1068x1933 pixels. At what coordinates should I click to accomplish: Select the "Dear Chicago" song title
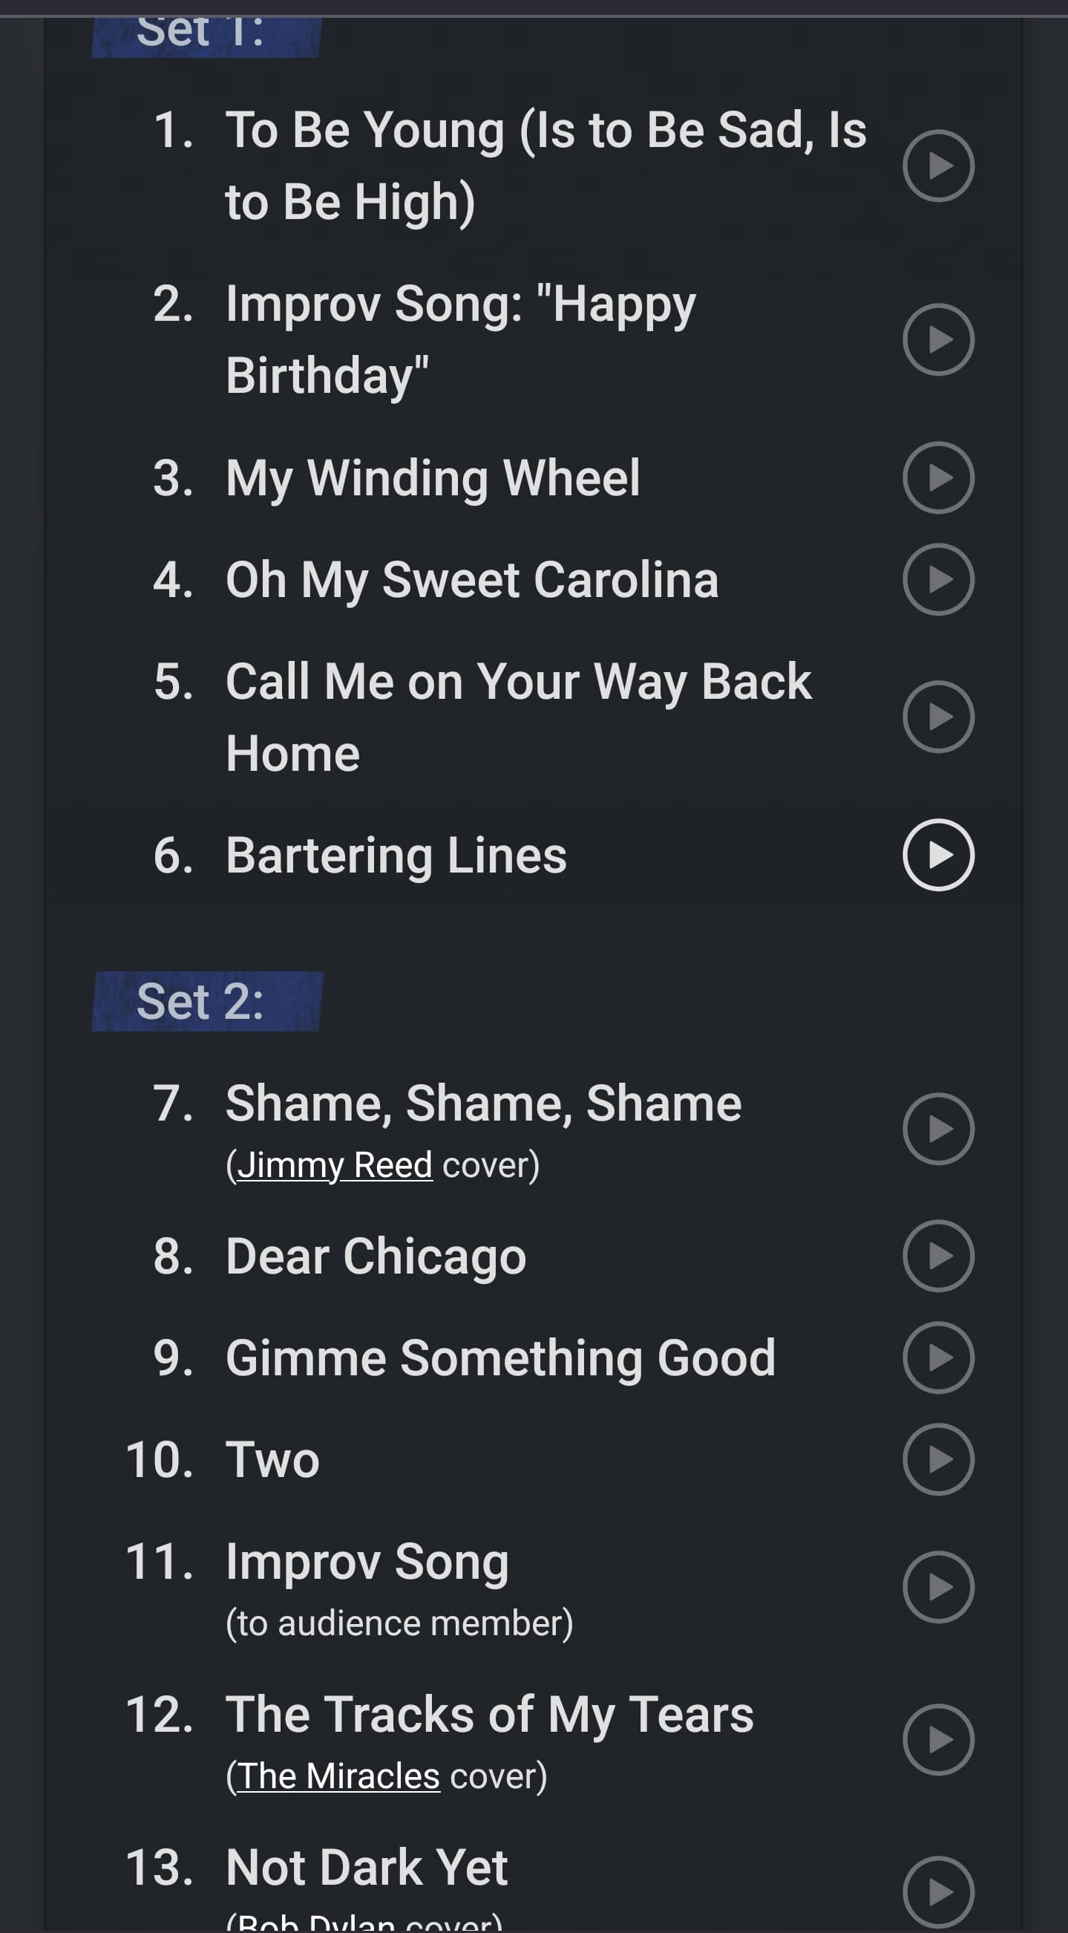376,1256
